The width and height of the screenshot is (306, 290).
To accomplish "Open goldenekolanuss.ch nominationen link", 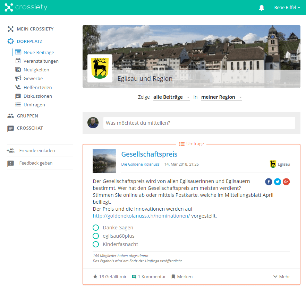I will pos(141,216).
